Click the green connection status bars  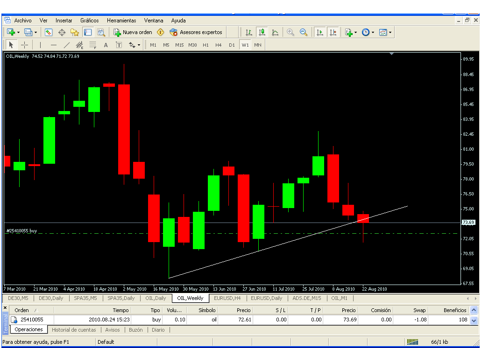412,341
